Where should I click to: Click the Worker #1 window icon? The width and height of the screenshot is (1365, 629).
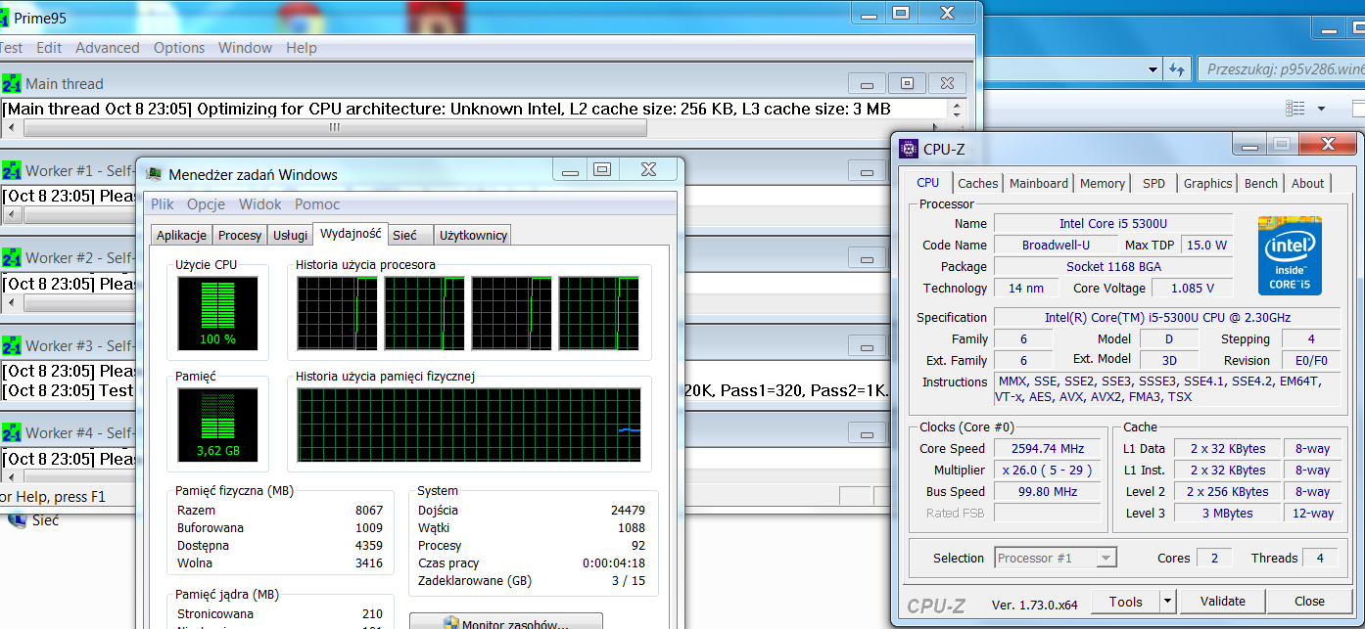click(x=12, y=171)
